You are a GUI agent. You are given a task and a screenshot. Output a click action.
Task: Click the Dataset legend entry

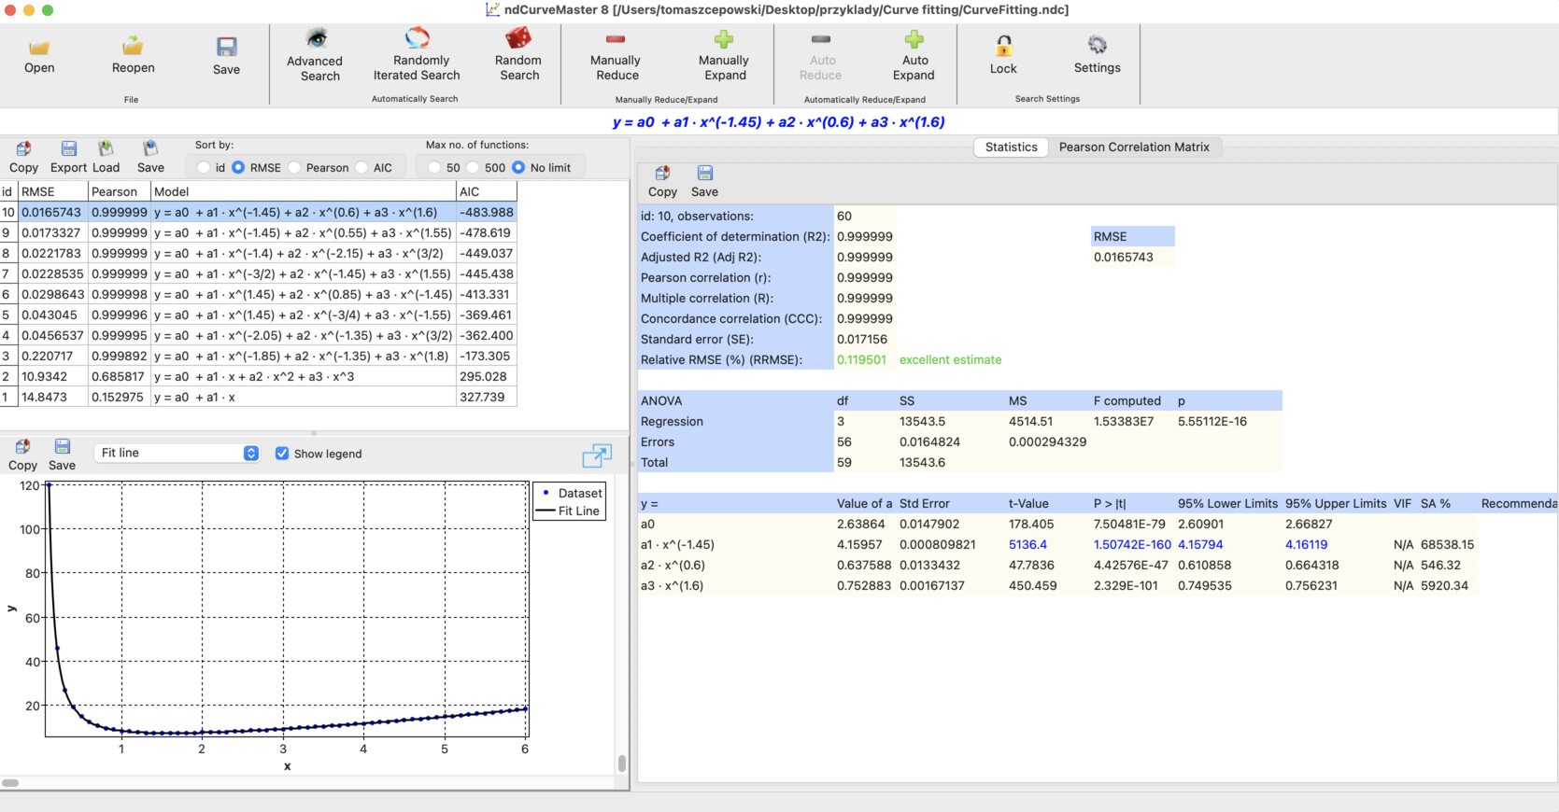[x=572, y=494]
